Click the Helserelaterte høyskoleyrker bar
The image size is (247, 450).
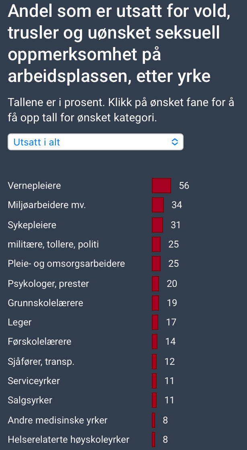pyautogui.click(x=153, y=440)
